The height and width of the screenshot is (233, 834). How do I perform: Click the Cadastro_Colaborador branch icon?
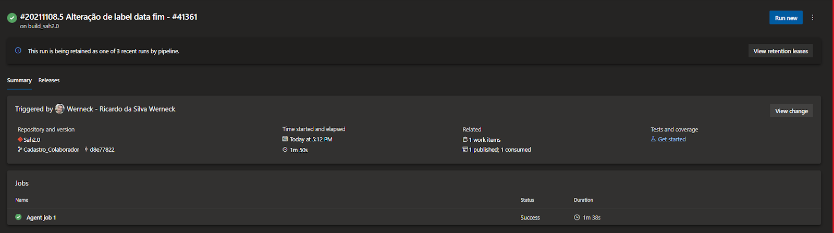(20, 150)
